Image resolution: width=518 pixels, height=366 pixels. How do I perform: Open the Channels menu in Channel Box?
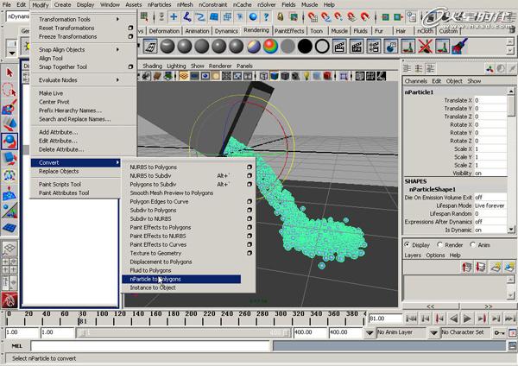415,81
